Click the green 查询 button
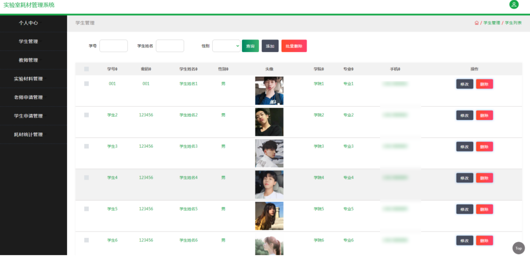The height and width of the screenshot is (256, 530). coord(250,46)
